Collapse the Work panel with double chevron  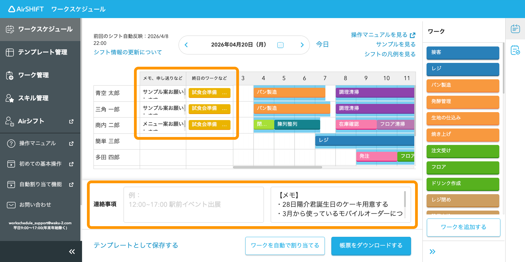click(432, 252)
